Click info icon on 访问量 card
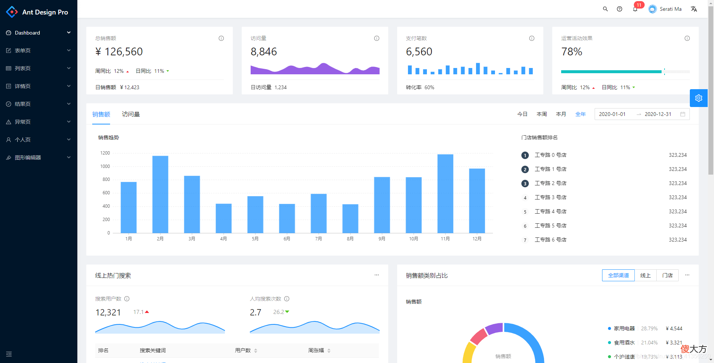Image resolution: width=714 pixels, height=363 pixels. point(377,38)
